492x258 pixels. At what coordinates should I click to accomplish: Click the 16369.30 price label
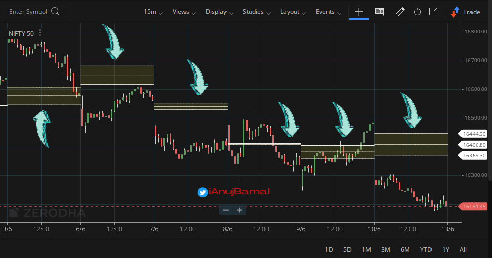coord(473,155)
